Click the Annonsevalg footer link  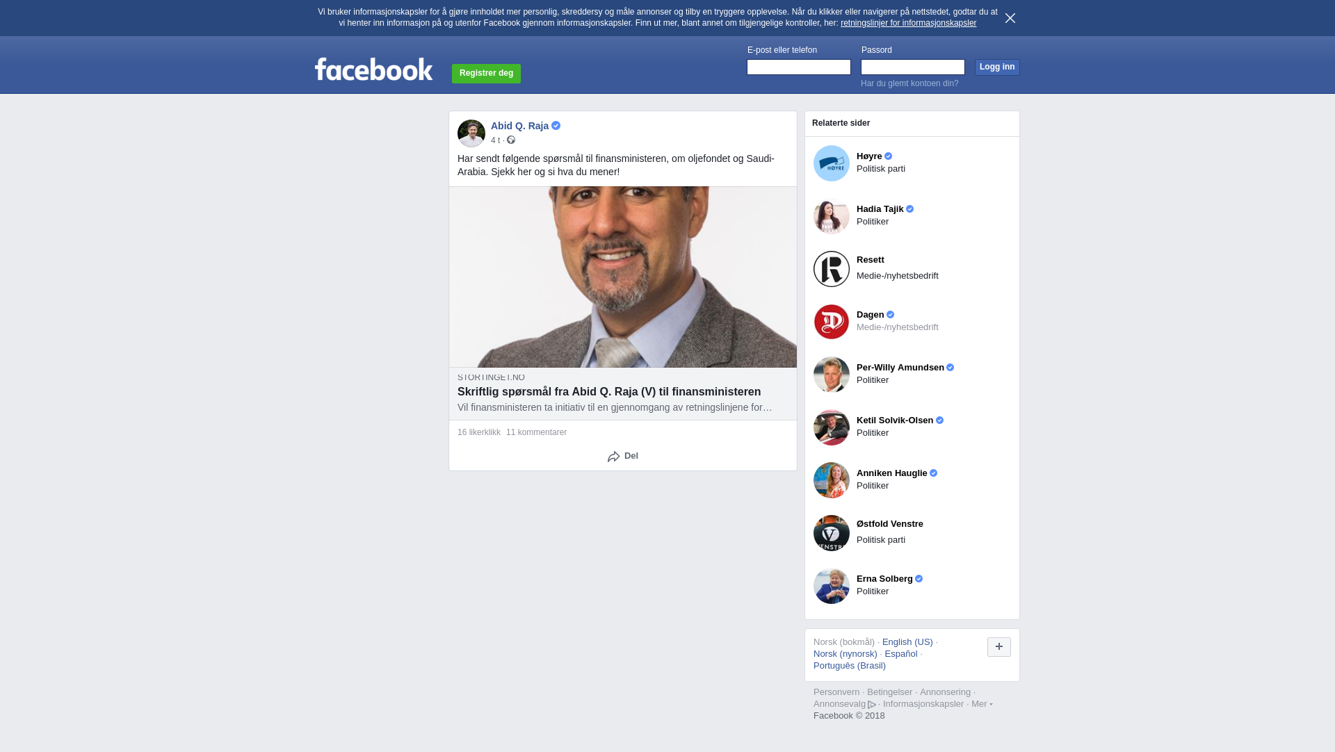point(844,704)
